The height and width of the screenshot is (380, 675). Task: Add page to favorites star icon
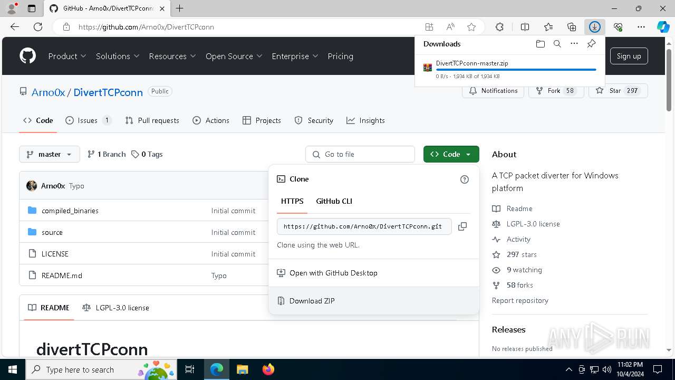click(x=471, y=27)
